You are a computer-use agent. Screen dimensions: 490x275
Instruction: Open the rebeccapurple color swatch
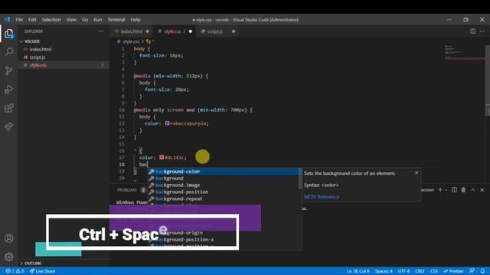(167, 123)
